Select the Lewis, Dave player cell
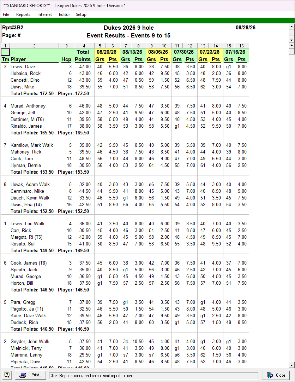Viewport: 295px width, 382px height. pos(23,67)
